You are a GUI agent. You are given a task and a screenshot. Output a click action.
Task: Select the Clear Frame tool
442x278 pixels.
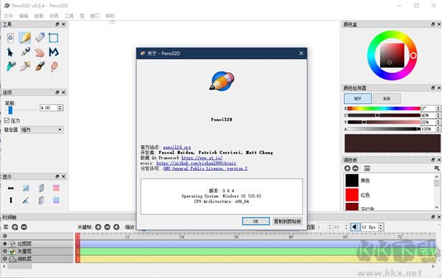[x=10, y=38]
